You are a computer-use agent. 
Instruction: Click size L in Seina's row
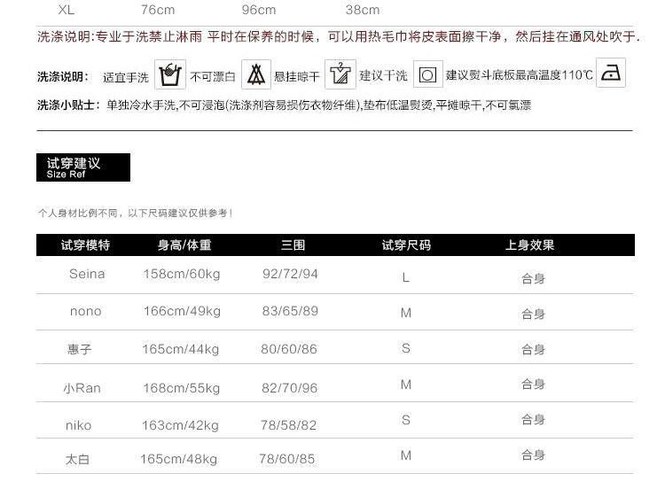(x=406, y=278)
